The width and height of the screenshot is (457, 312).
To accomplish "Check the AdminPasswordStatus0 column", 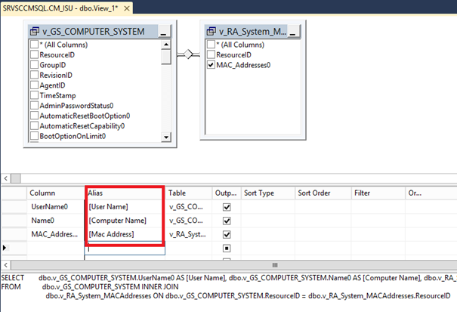I will tap(35, 106).
